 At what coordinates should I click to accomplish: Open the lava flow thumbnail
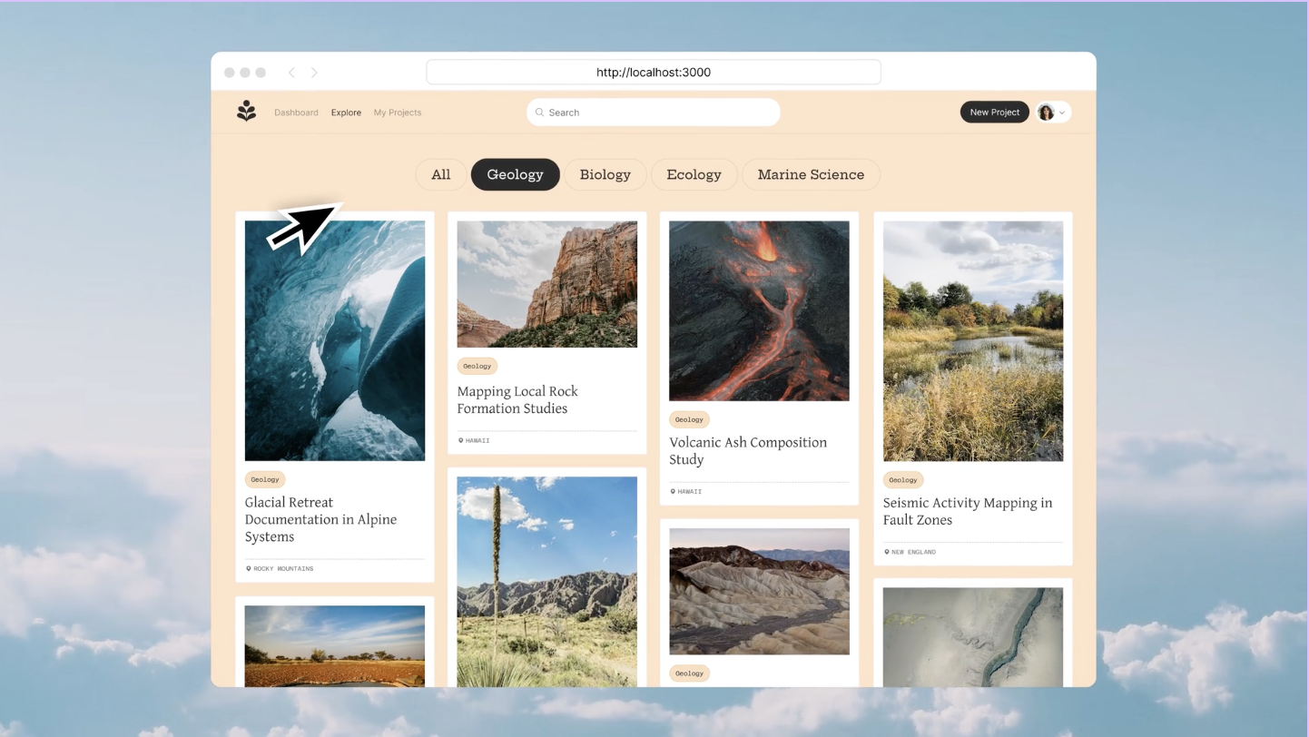click(760, 310)
